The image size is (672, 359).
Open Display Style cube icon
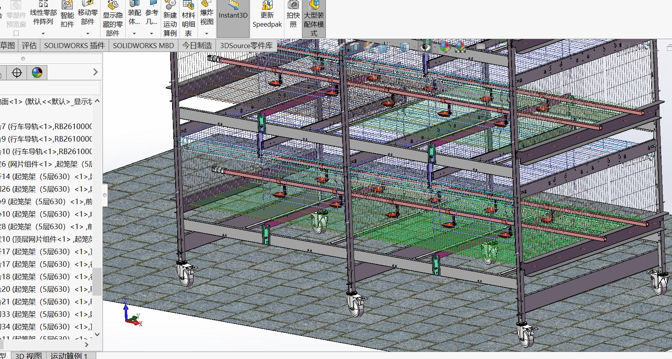click(405, 47)
